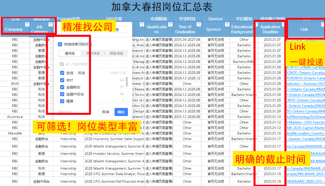Open the Sponsor column filter icon
This screenshot has width=325, height=186.
tap(227, 24)
